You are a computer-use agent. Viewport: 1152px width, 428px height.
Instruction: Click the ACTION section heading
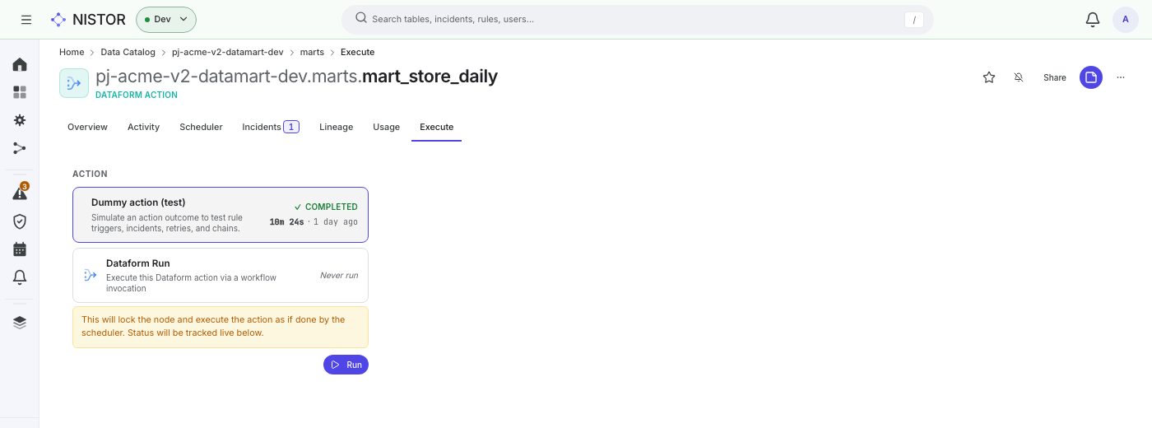click(x=90, y=174)
